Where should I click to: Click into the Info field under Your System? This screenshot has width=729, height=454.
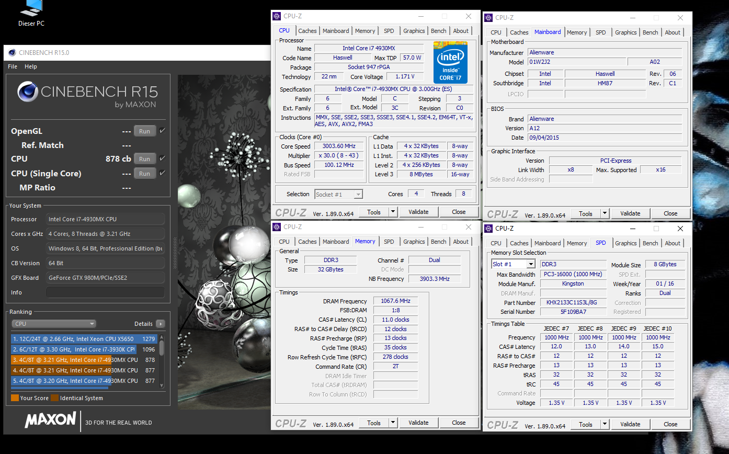tap(105, 292)
